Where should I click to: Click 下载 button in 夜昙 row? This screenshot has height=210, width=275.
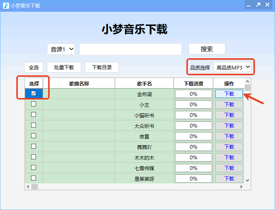point(229,136)
